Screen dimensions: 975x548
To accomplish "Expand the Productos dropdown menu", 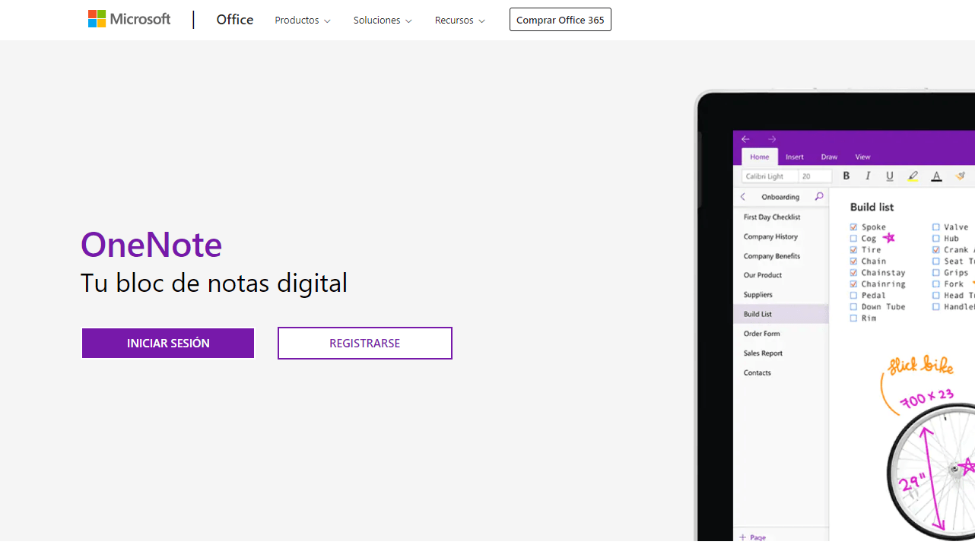I will (302, 21).
